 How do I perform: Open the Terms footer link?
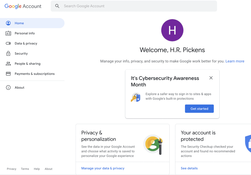(25, 169)
